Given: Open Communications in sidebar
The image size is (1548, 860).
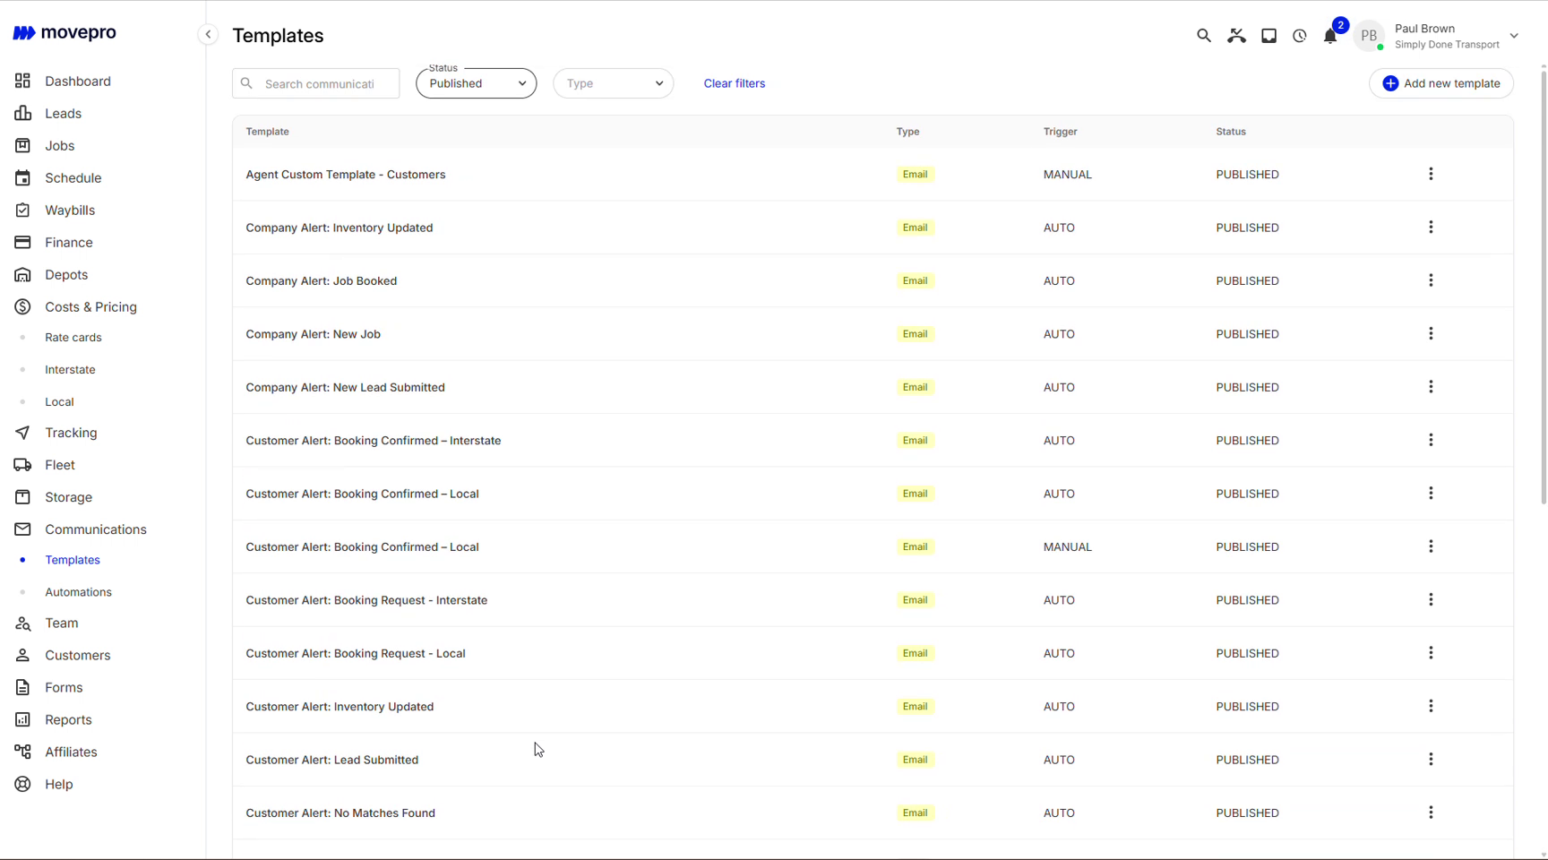Looking at the screenshot, I should [95, 529].
